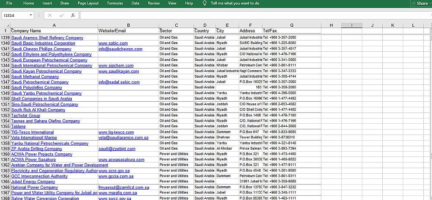Open saudi@zpebint.com email link
Image resolution: width=432 pixels, height=200 pixels.
coord(117,149)
